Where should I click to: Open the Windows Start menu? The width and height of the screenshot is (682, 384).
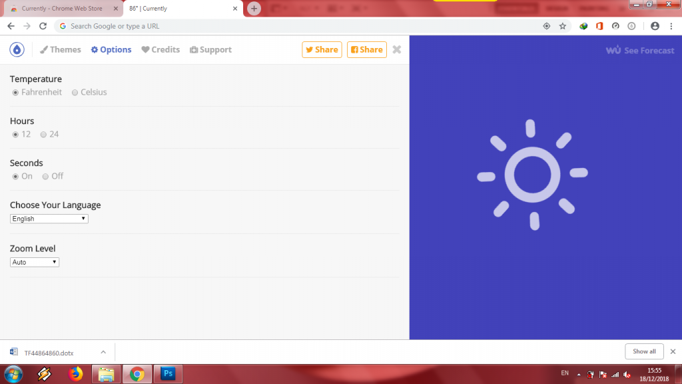point(13,374)
